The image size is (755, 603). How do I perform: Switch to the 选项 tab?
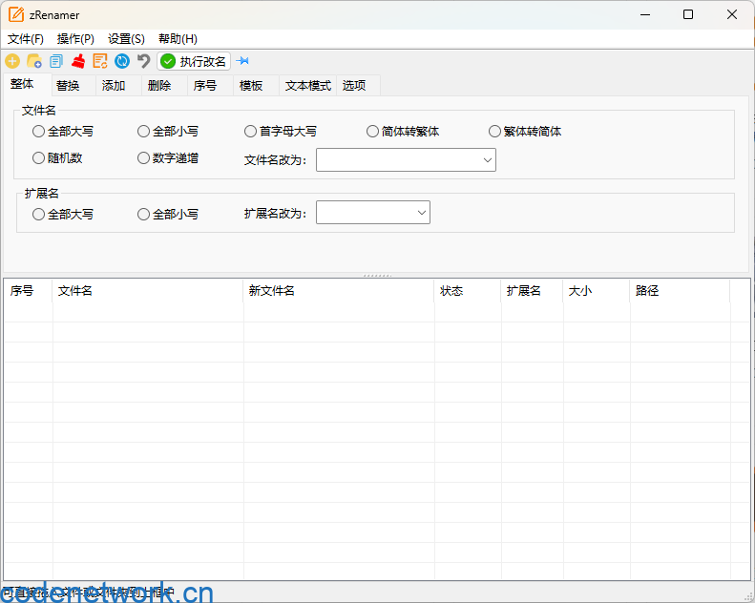pos(358,86)
